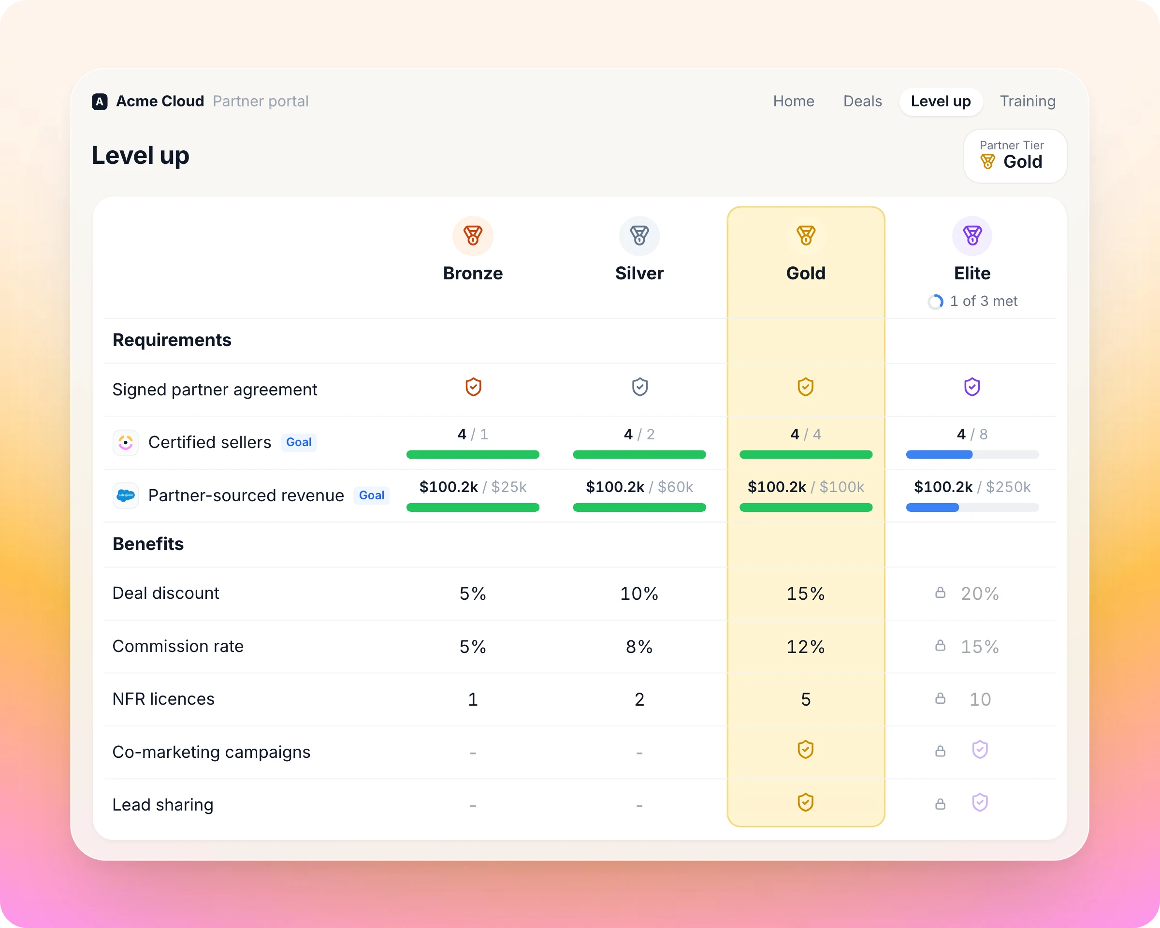Click the Elite lead sharing lock icon

940,804
